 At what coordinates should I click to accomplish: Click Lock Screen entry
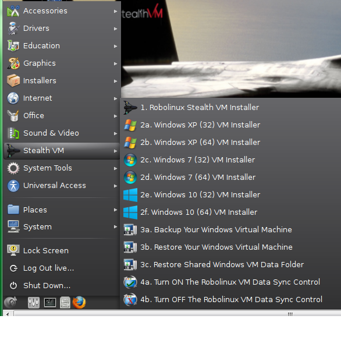coord(62,251)
